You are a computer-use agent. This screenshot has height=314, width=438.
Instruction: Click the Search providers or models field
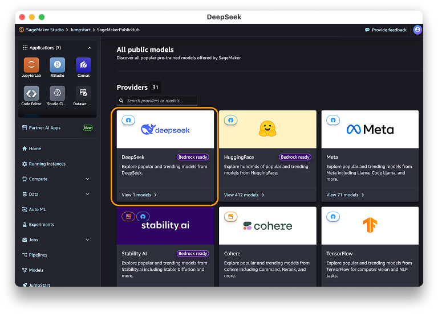coord(157,101)
